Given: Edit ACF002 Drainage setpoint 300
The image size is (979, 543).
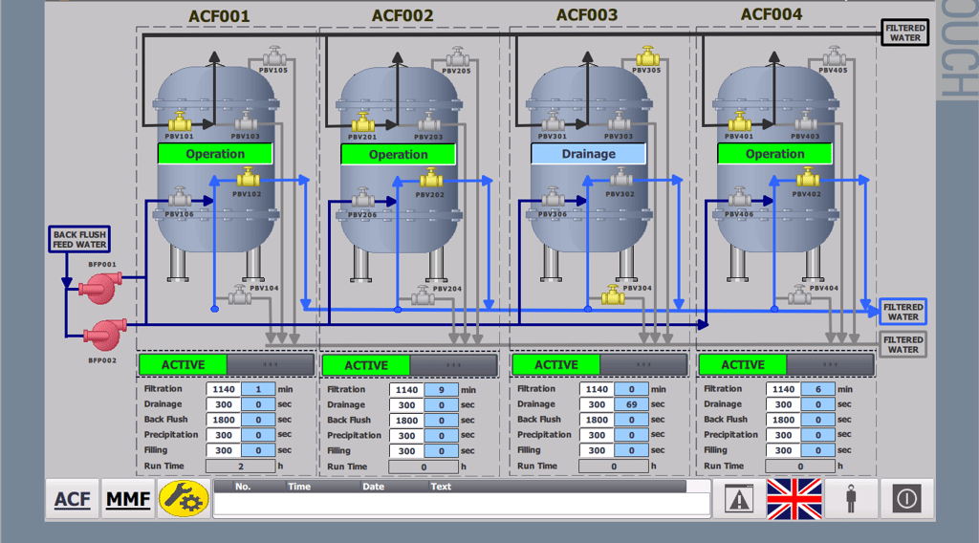Looking at the screenshot, I should click(406, 405).
